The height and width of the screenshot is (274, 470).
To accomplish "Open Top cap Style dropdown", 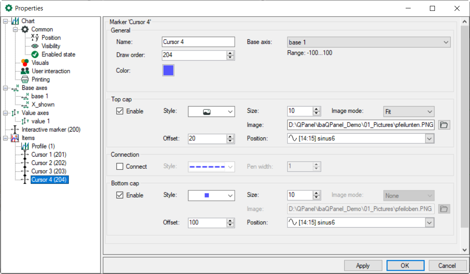I will click(211, 112).
